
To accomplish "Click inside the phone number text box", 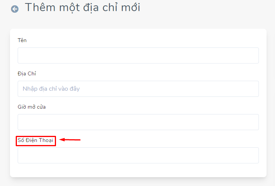I will (138, 155).
